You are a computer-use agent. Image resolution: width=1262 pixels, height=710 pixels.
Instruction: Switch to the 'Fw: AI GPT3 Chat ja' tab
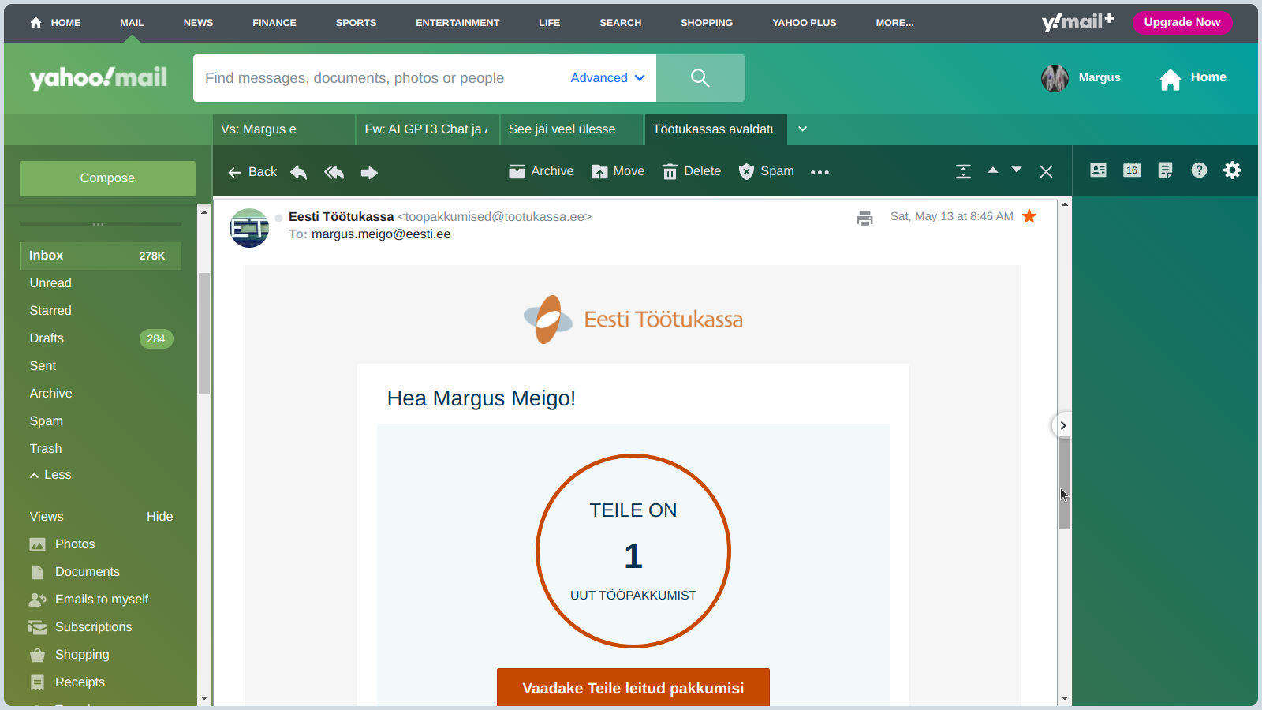(x=428, y=129)
